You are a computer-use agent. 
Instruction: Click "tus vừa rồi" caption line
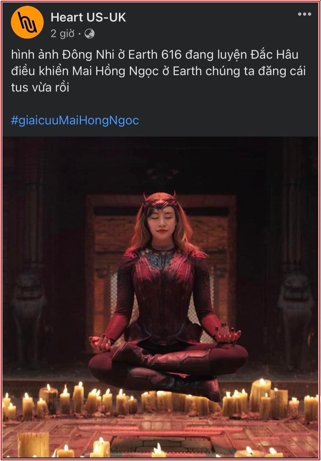(40, 88)
